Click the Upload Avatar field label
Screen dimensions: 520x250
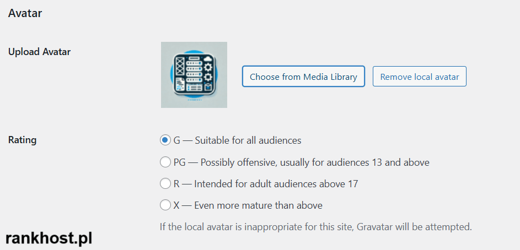coord(40,52)
